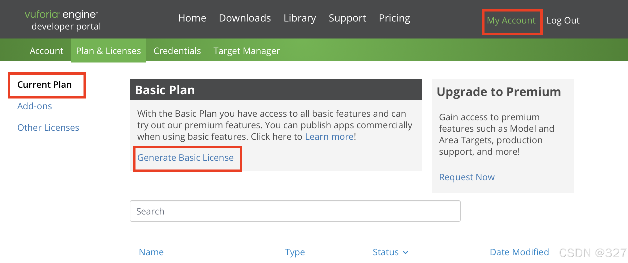Click the Basic Plan heading
Image resolution: width=628 pixels, height=263 pixels.
click(165, 90)
